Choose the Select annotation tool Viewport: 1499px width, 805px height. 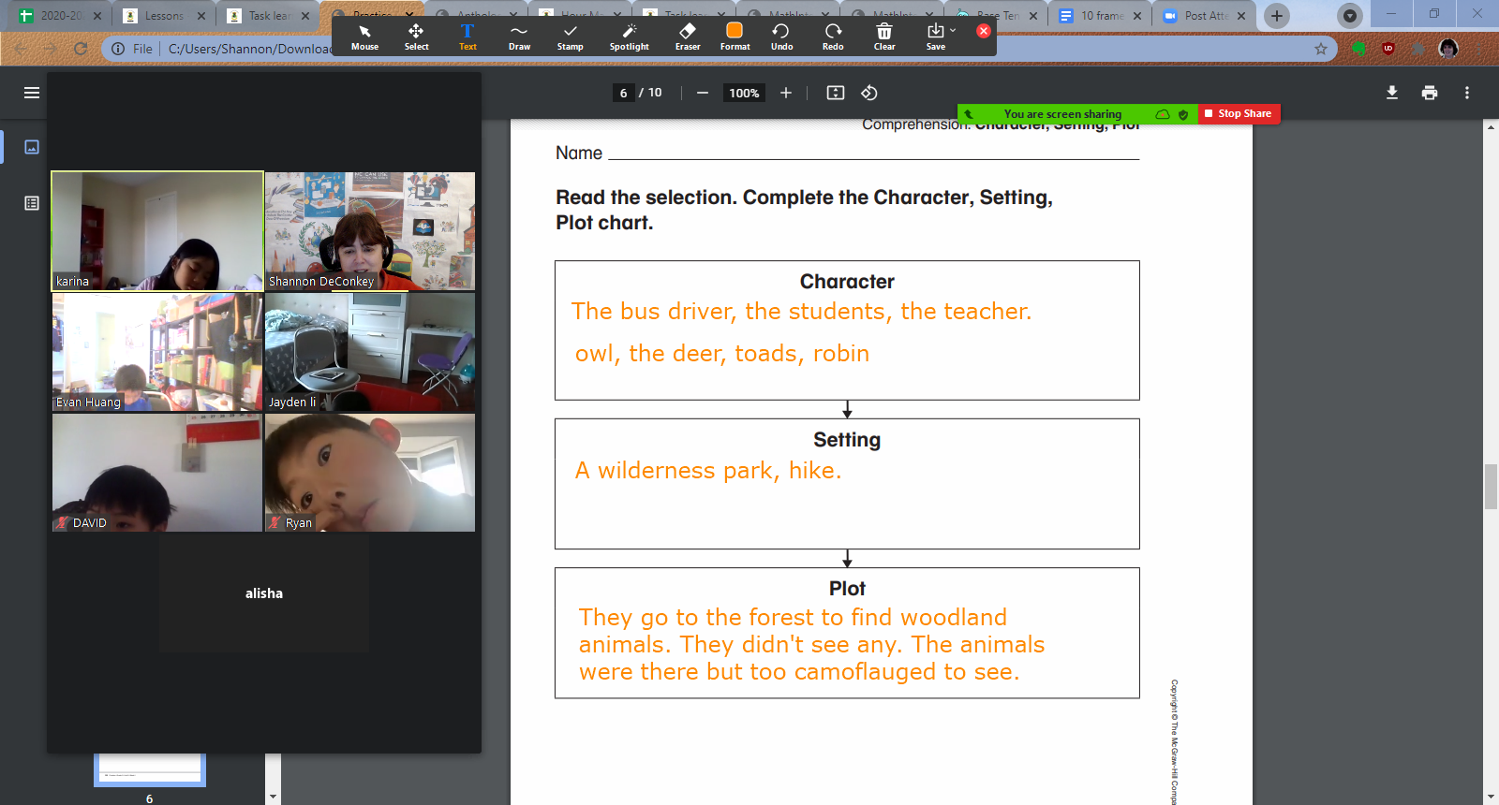(416, 37)
